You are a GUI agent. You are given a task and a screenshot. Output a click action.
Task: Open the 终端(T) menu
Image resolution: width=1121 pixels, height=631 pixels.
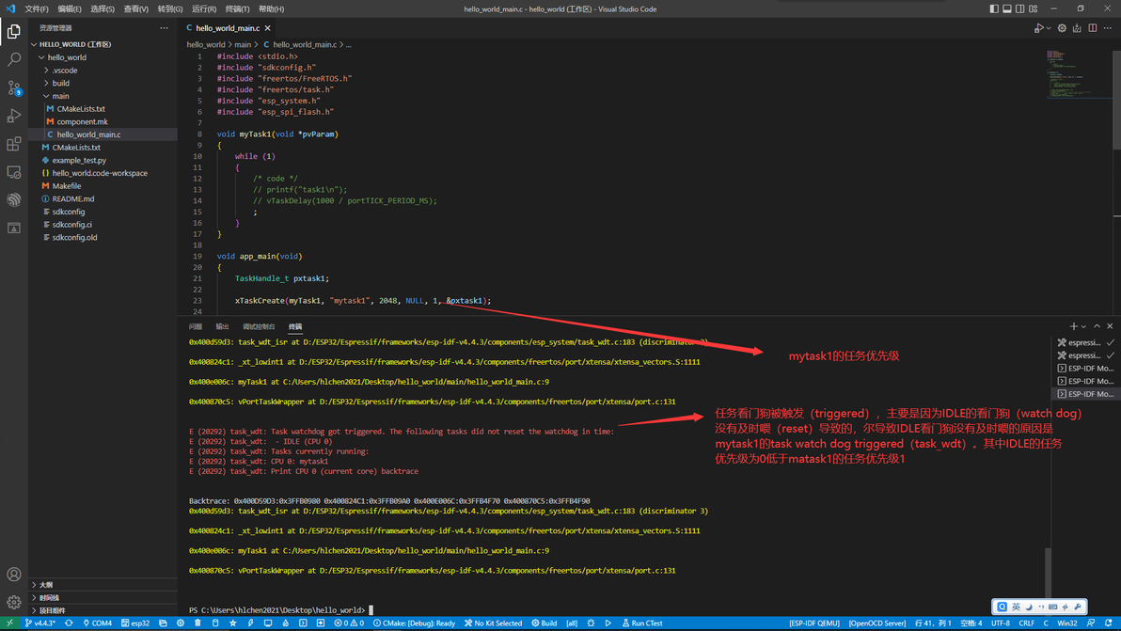point(237,8)
